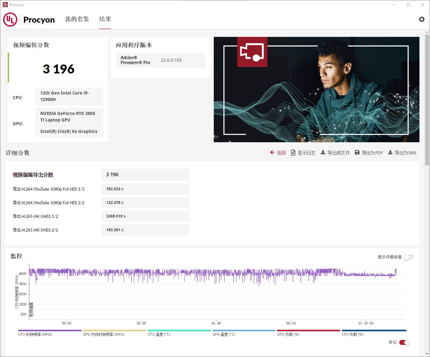The width and height of the screenshot is (430, 357).
Task: Click row 导出 H.264 (YouTube 1080p Full HD) 2/2
Action: [48, 203]
